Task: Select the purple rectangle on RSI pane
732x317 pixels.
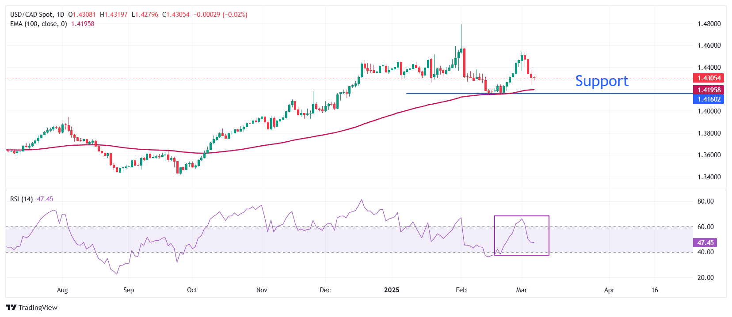Action: (x=522, y=216)
